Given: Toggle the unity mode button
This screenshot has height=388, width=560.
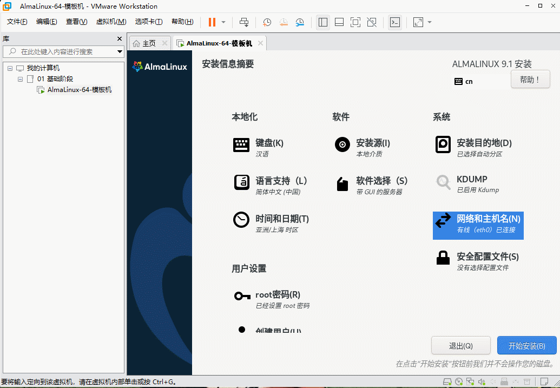Looking at the screenshot, I should tap(372, 22).
